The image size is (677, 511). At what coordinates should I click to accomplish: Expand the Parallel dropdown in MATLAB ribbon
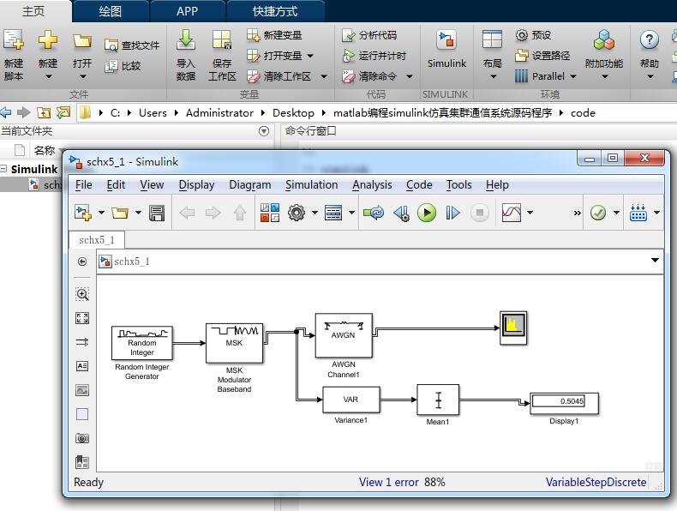tap(573, 76)
